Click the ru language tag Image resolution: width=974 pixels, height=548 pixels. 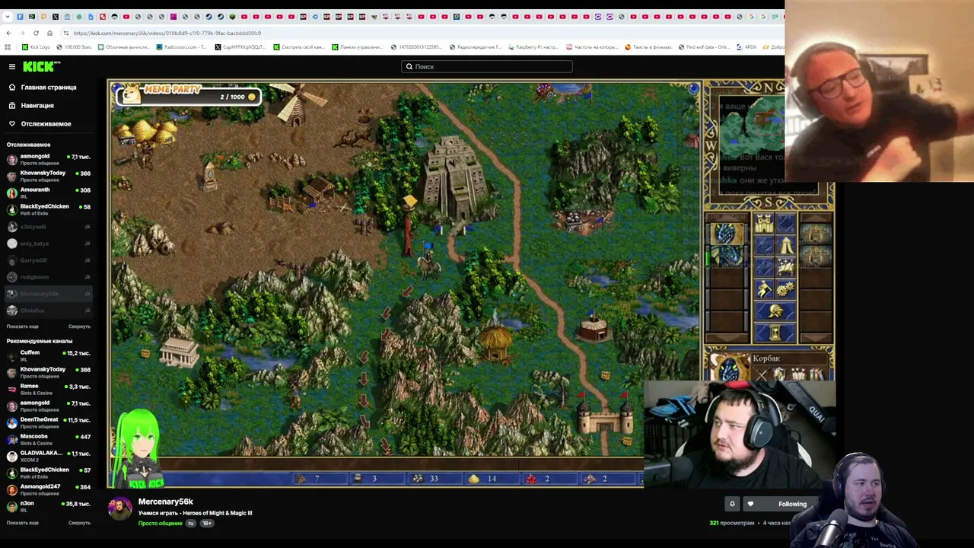[191, 524]
